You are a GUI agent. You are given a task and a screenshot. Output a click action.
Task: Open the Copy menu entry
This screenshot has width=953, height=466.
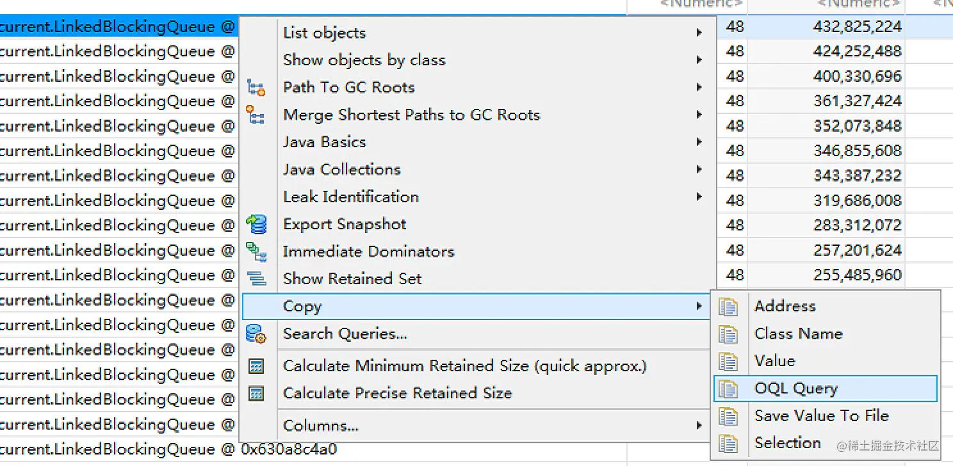476,307
